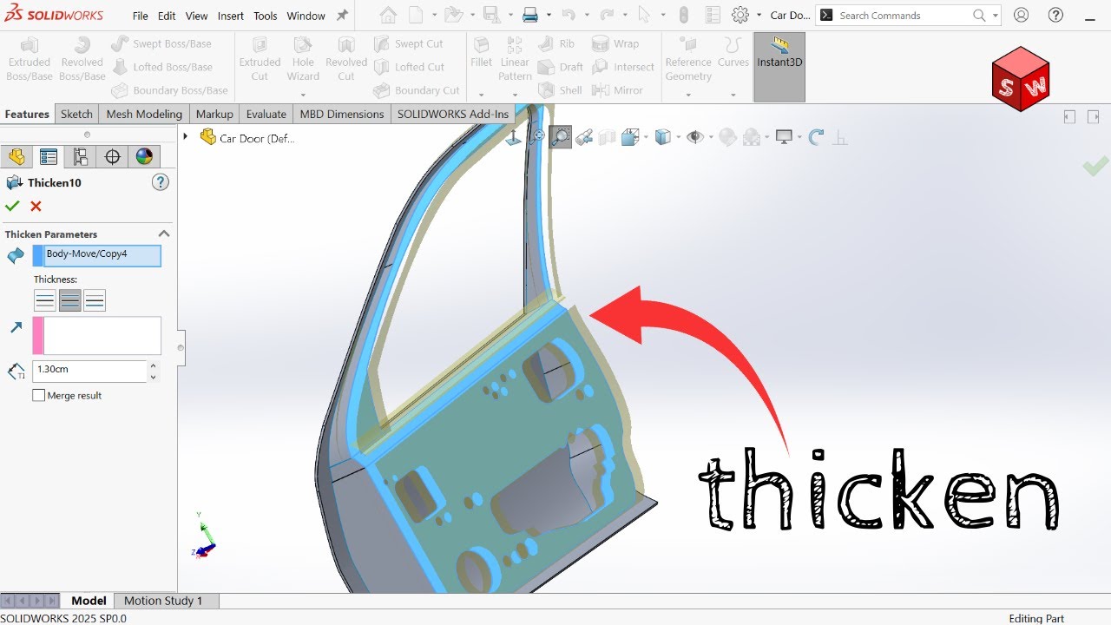This screenshot has height=625, width=1111.
Task: Click the Normal To view icon
Action: (x=513, y=136)
